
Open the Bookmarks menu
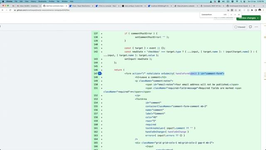[42, 1]
